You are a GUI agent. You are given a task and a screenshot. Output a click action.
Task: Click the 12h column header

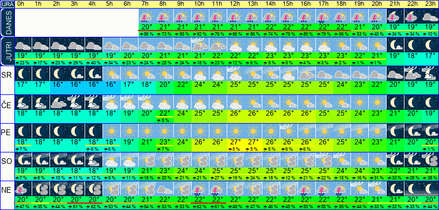click(x=235, y=4)
